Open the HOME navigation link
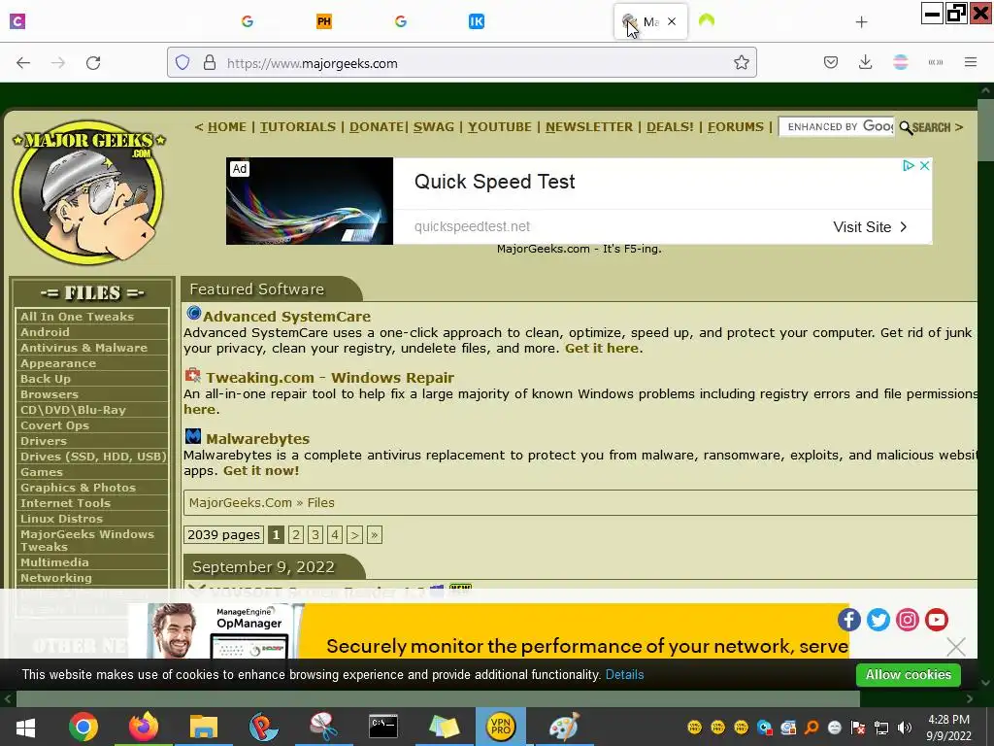This screenshot has height=746, width=994. click(227, 127)
